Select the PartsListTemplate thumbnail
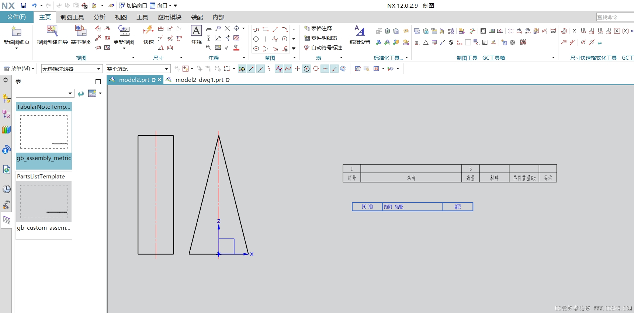This screenshot has height=313, width=634. [44, 201]
